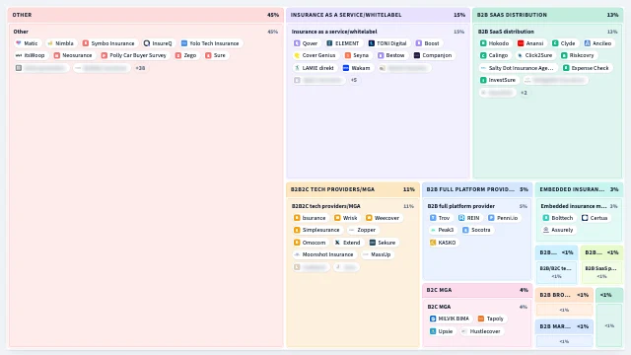Screen dimensions: 631x355
Task: Click the Tapoly logo icon
Action: coord(481,319)
